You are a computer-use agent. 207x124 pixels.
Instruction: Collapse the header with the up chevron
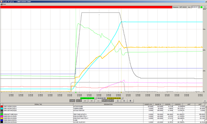205,7
